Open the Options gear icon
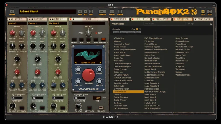221x124 pixels. coord(12,12)
